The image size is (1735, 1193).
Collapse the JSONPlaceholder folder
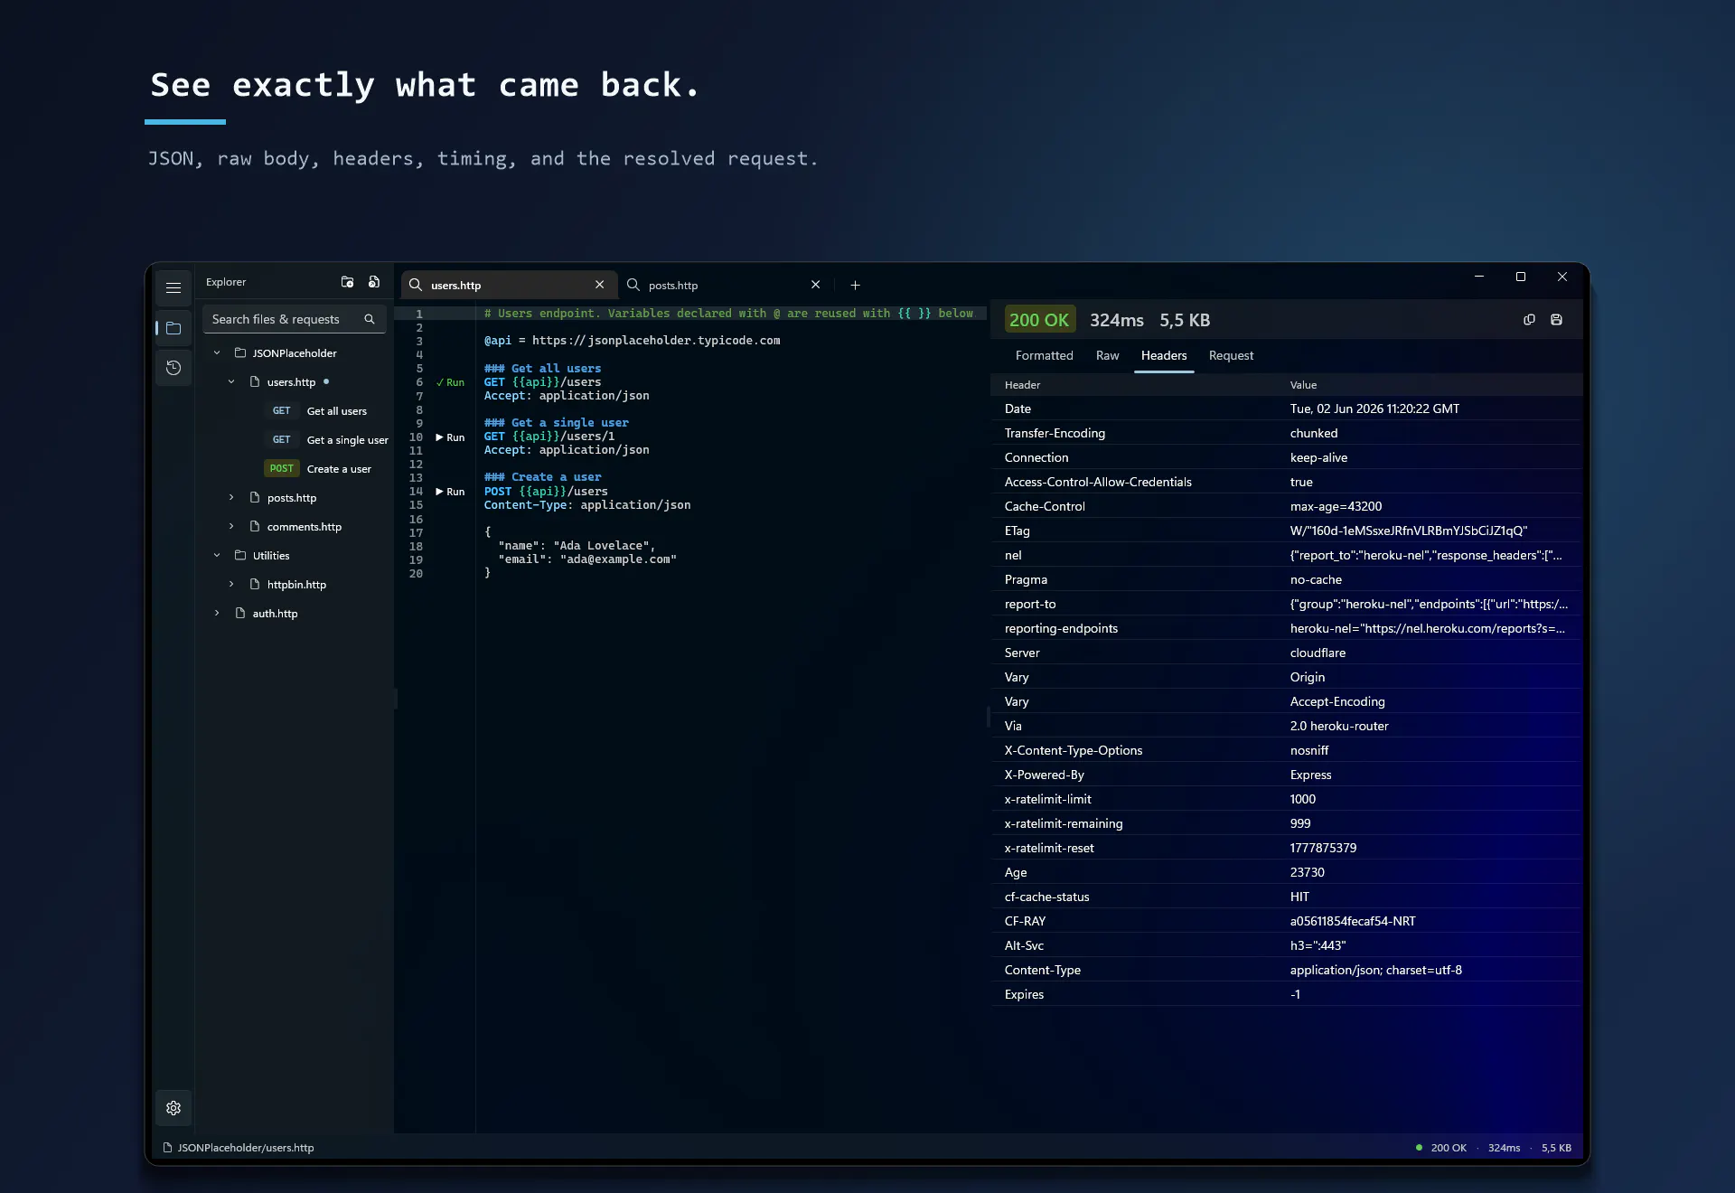(217, 353)
